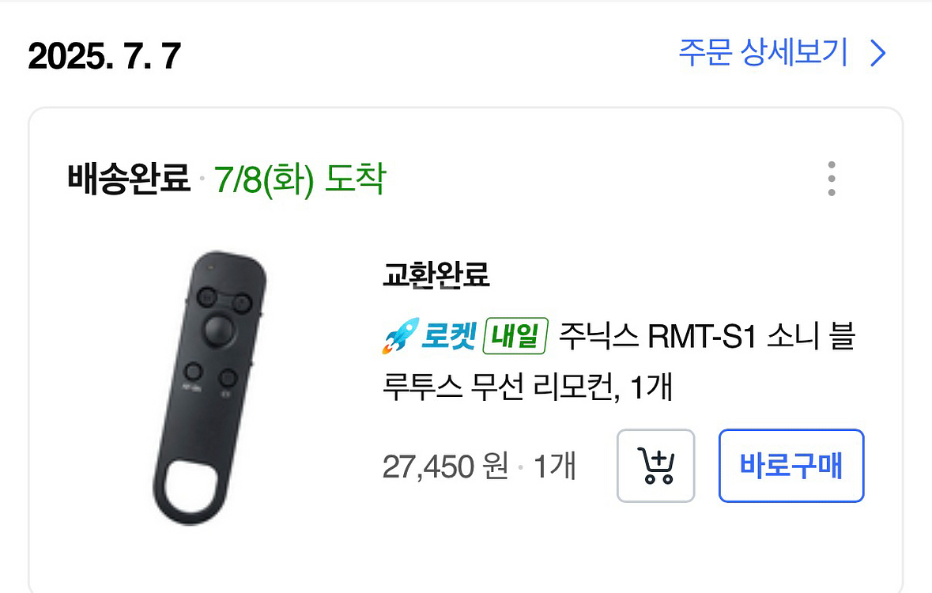Expand more actions from the kebab menu
Screen dimensions: 932x593
click(831, 179)
